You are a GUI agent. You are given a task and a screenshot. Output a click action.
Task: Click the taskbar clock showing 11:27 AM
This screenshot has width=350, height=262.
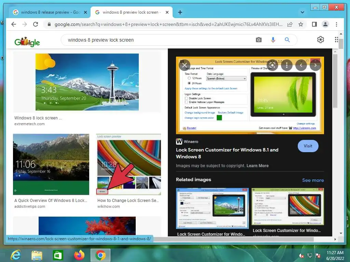335,256
